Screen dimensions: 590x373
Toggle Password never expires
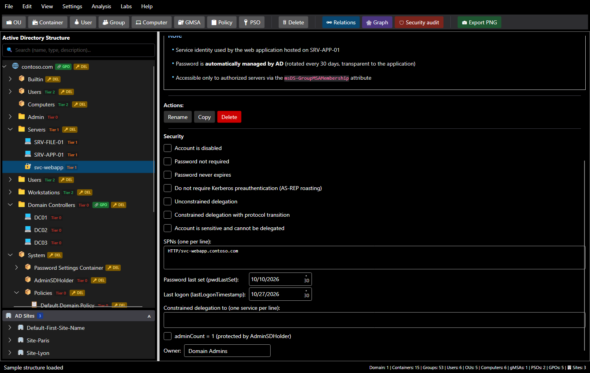(x=168, y=175)
